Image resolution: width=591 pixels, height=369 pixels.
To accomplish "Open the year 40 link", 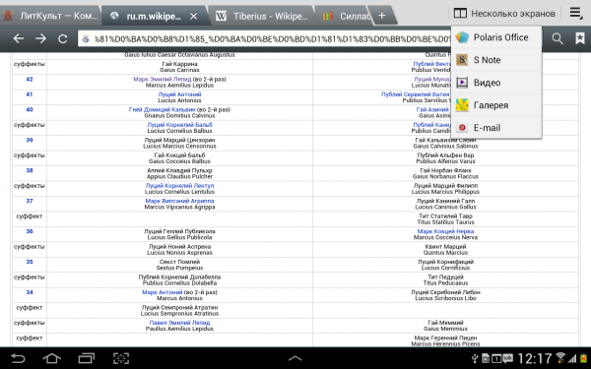I will tap(30, 109).
